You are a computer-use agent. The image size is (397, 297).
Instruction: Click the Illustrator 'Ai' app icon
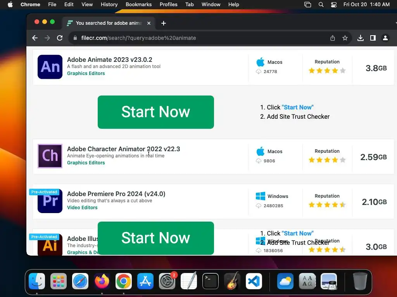point(50,244)
